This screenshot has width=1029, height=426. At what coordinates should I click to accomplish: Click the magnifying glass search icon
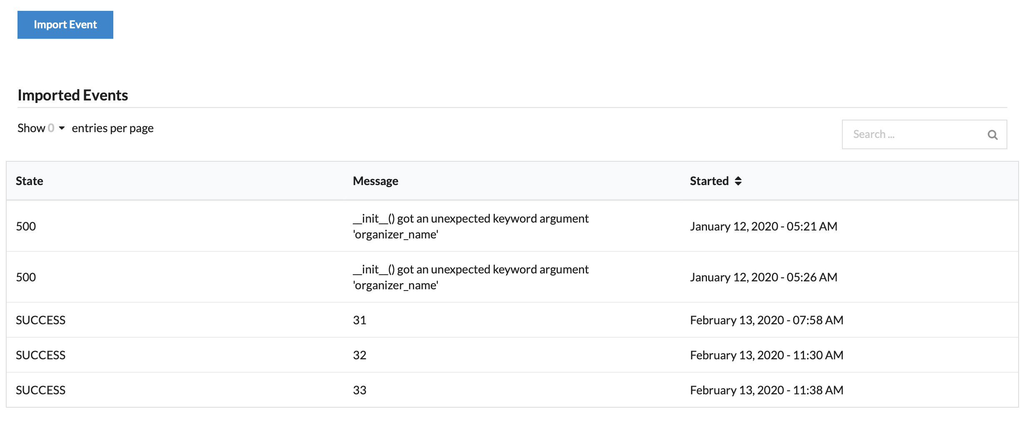(992, 135)
